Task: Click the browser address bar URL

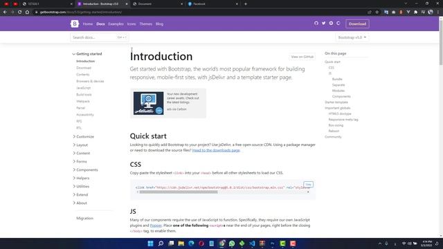Action: 81,12
